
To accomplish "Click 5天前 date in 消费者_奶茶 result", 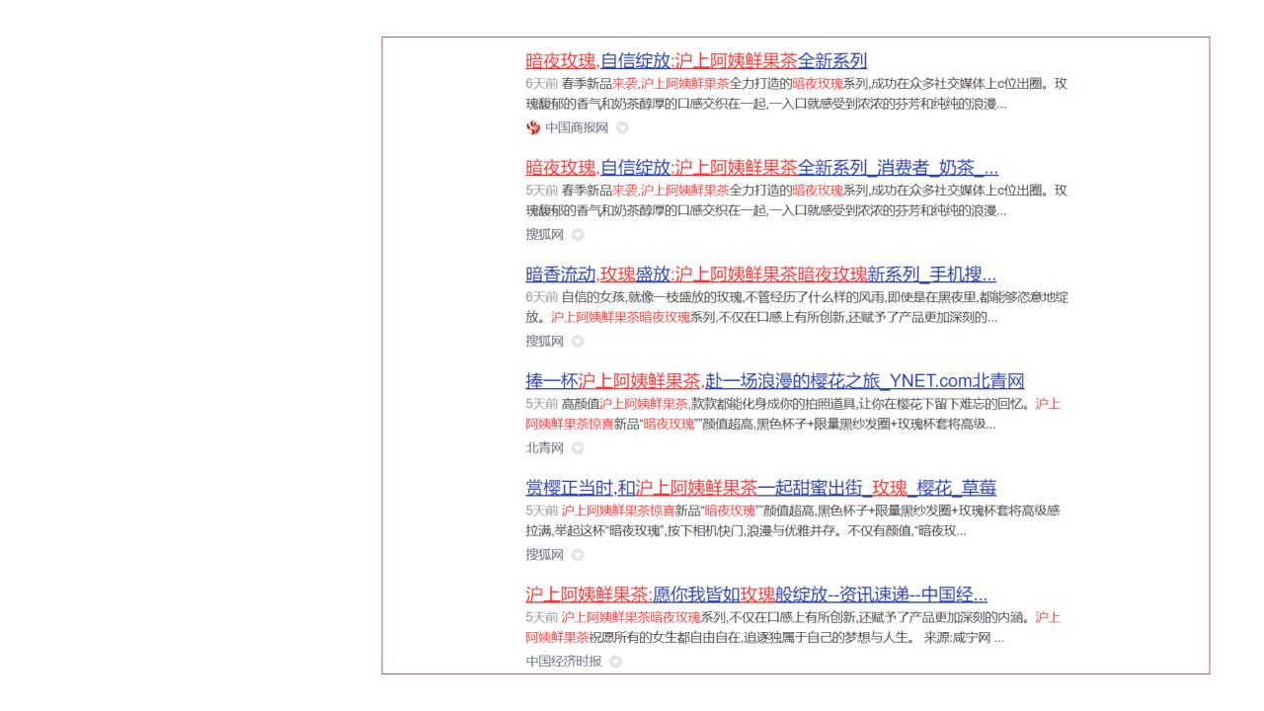I will [541, 191].
